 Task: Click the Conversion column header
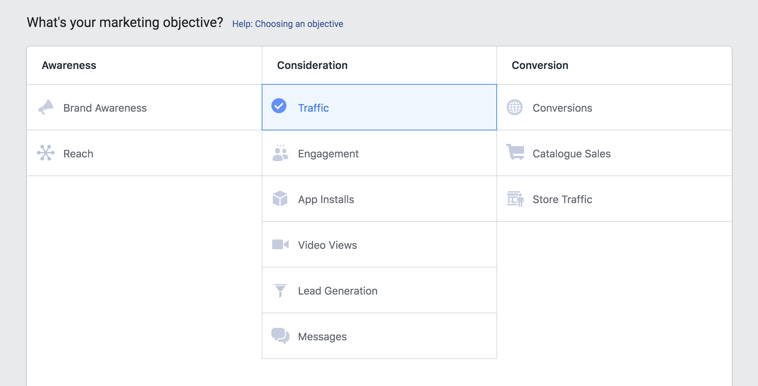pyautogui.click(x=540, y=65)
